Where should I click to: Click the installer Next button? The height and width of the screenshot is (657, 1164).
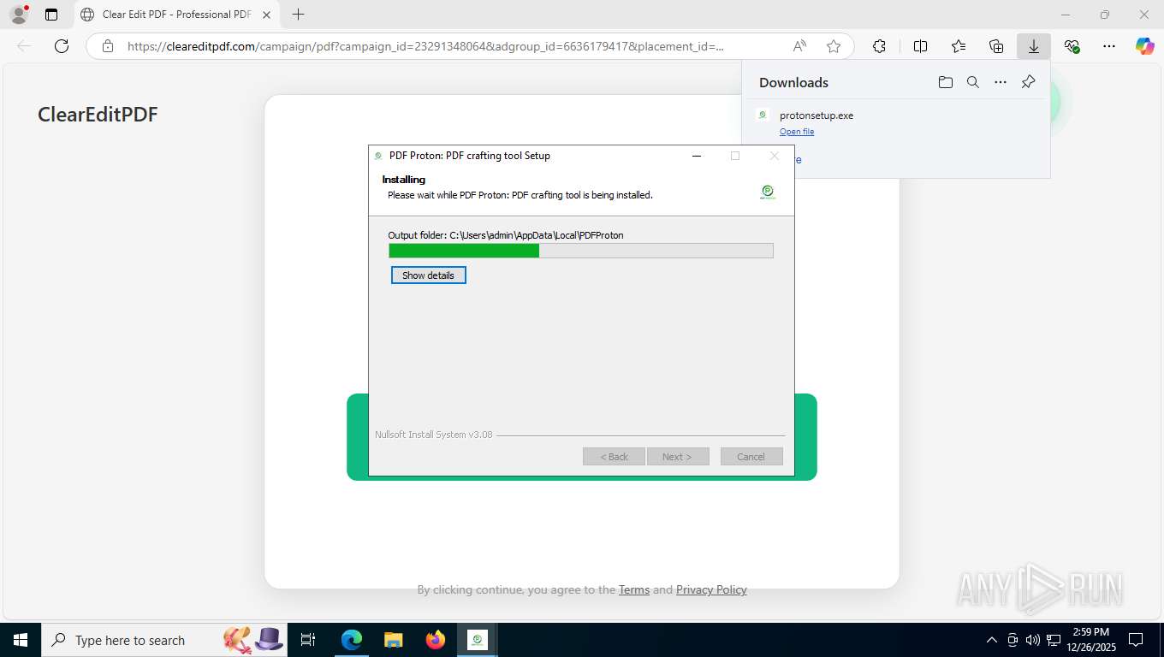678,457
